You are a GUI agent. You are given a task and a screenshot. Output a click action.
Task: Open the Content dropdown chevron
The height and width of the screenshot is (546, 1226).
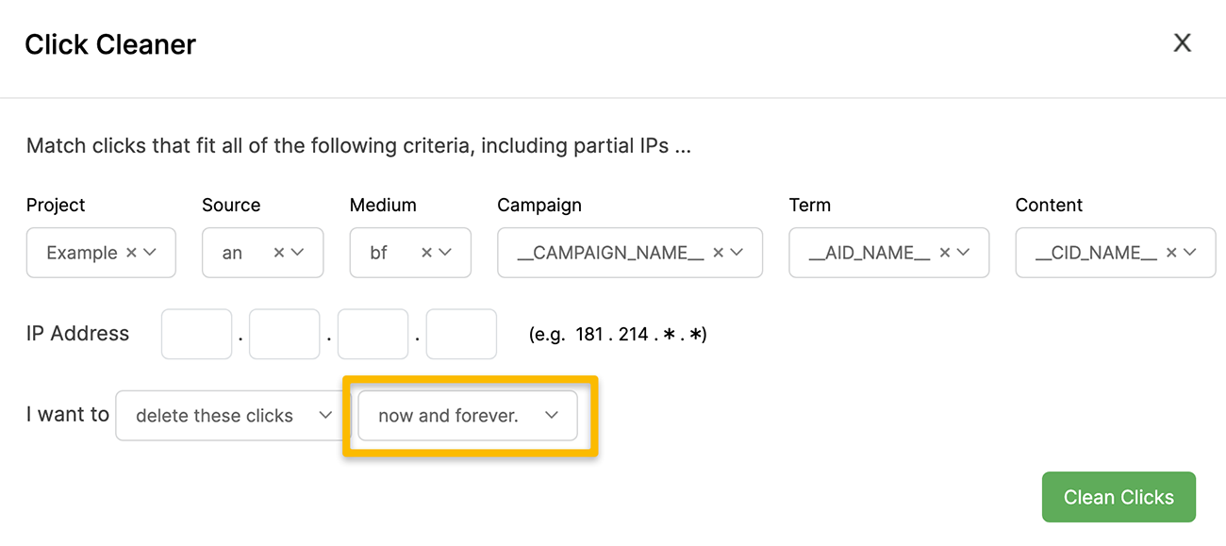(x=1190, y=253)
